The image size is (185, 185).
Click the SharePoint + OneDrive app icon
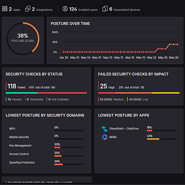coord(104,129)
